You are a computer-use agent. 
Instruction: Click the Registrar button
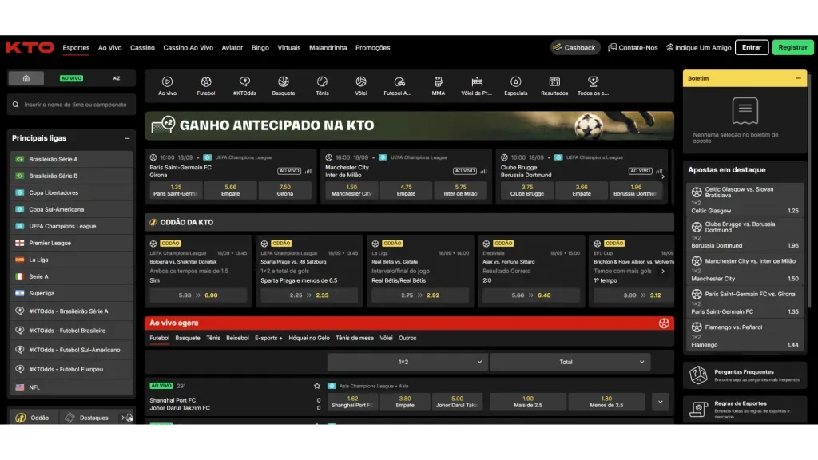click(792, 48)
